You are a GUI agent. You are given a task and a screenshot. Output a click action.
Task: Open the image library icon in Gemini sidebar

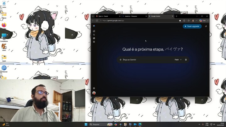[x=94, y=38]
